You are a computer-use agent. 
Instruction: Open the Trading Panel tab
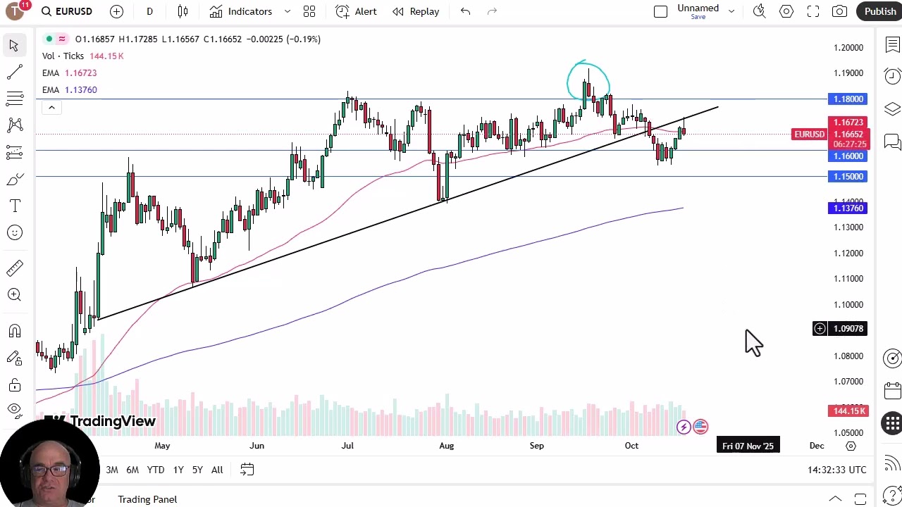click(x=147, y=499)
